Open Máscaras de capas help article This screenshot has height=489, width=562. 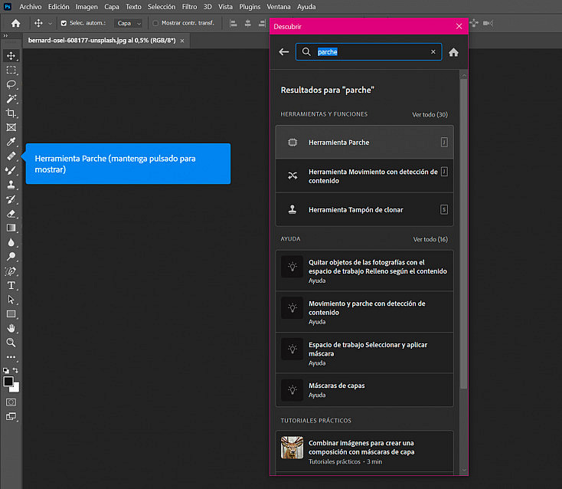[x=364, y=390]
